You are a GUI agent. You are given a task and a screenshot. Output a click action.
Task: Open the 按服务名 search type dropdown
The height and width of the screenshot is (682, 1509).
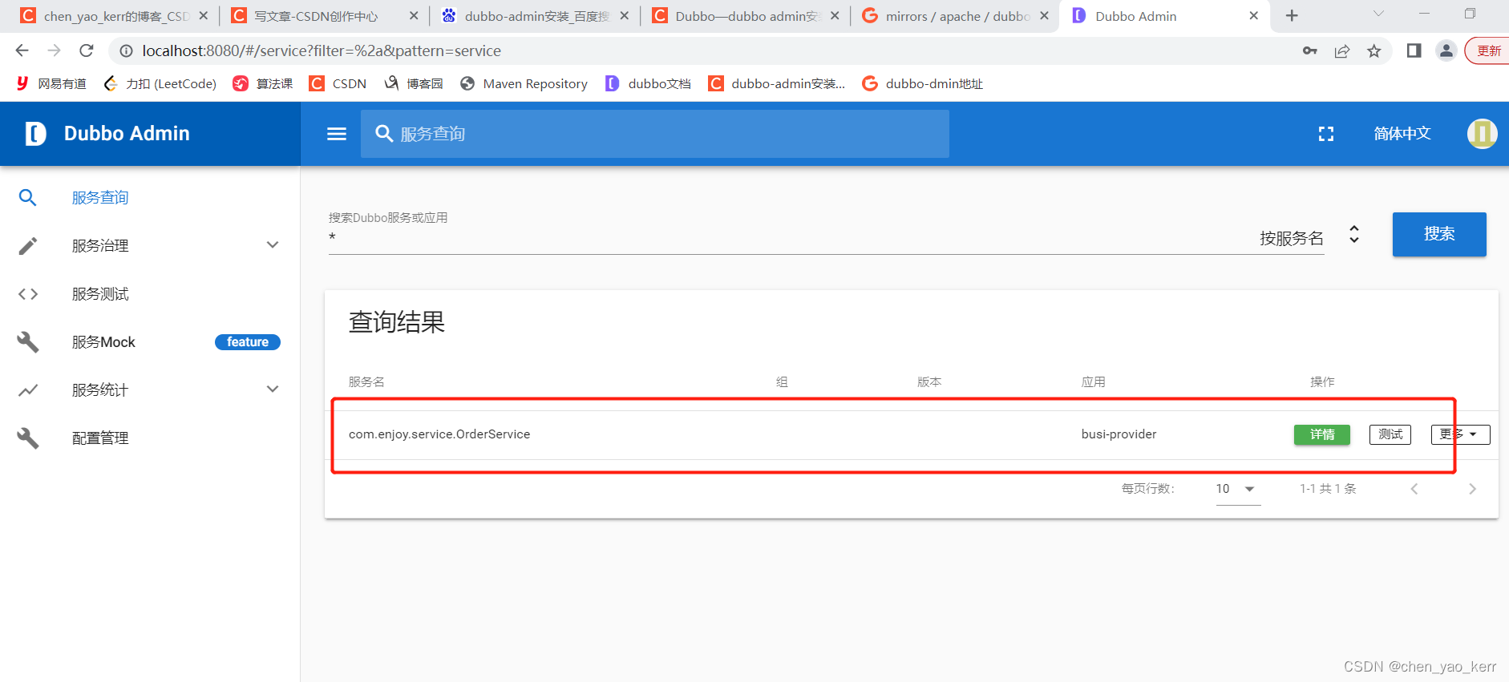(x=1310, y=237)
